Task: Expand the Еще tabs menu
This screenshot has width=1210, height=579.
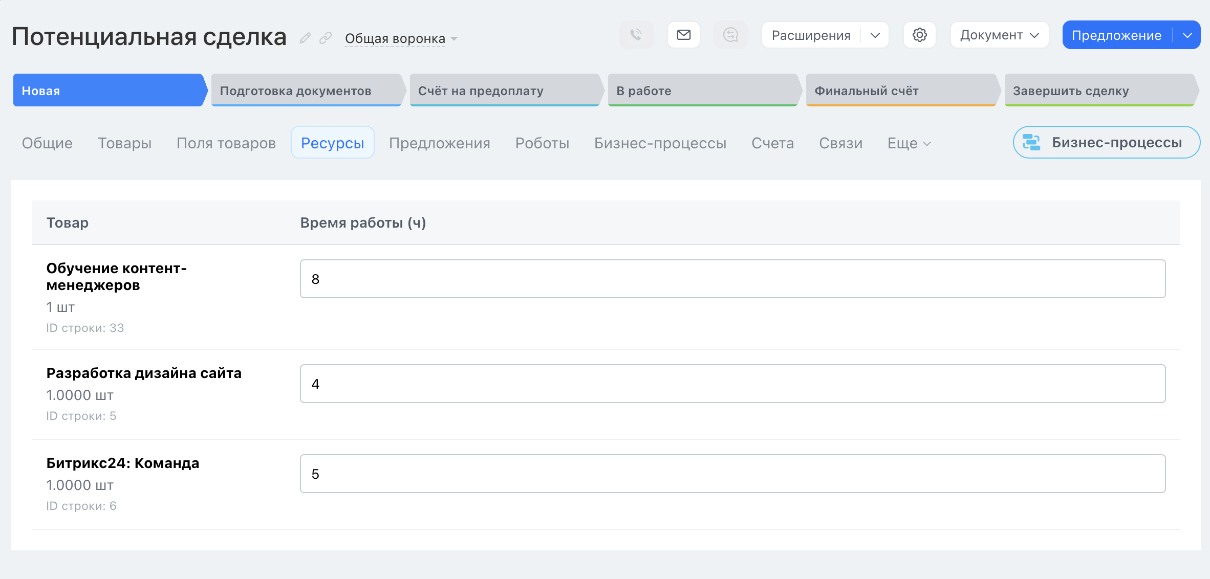Action: 909,143
